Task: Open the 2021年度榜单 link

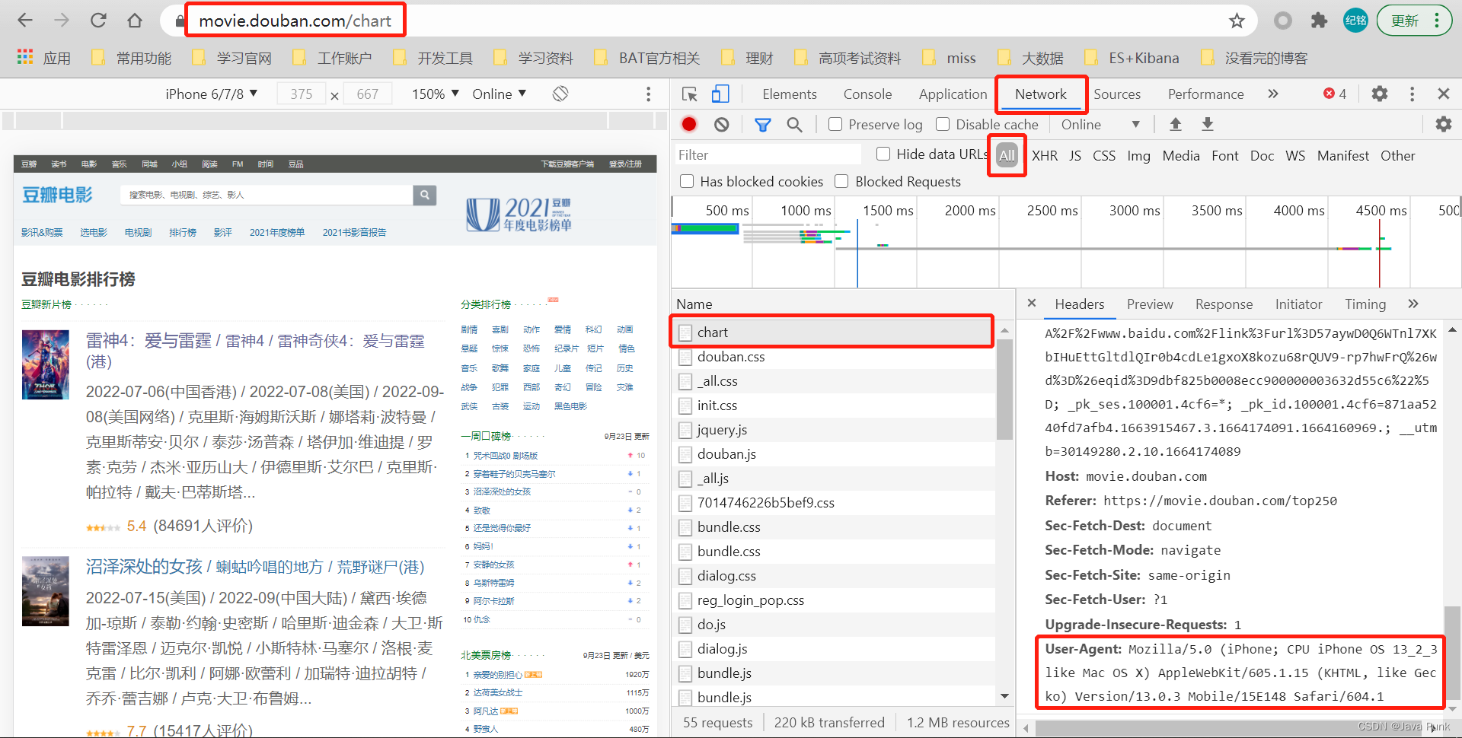Action: [x=276, y=232]
